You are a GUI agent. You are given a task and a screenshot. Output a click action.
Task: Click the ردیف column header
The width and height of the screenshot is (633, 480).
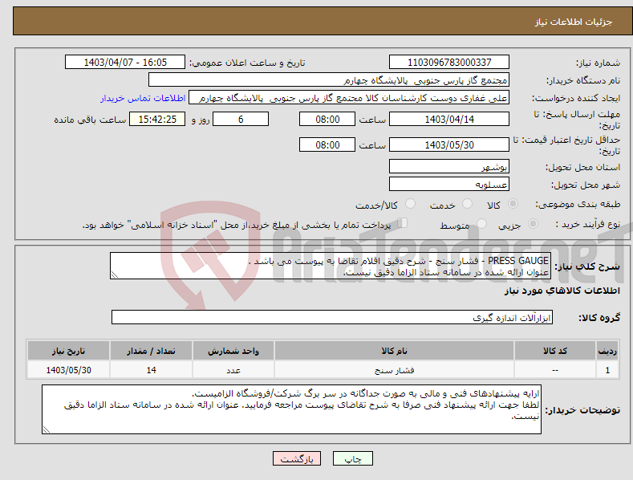[607, 351]
